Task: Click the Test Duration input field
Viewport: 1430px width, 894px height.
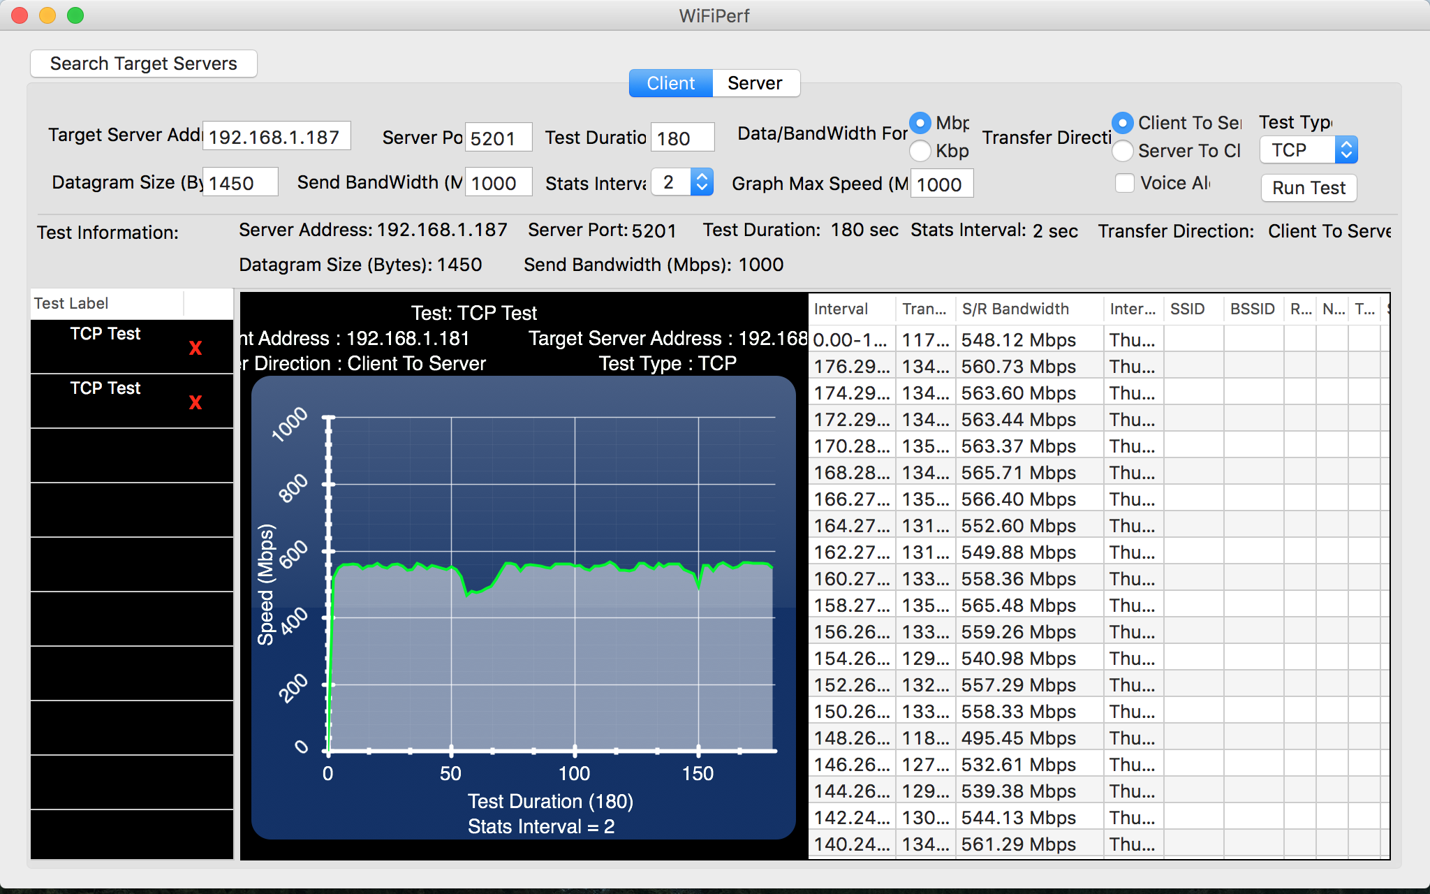Action: (x=681, y=138)
